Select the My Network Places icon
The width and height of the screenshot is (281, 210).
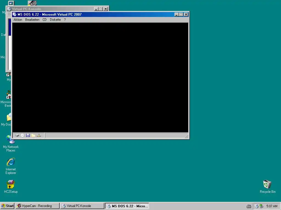pyautogui.click(x=11, y=143)
